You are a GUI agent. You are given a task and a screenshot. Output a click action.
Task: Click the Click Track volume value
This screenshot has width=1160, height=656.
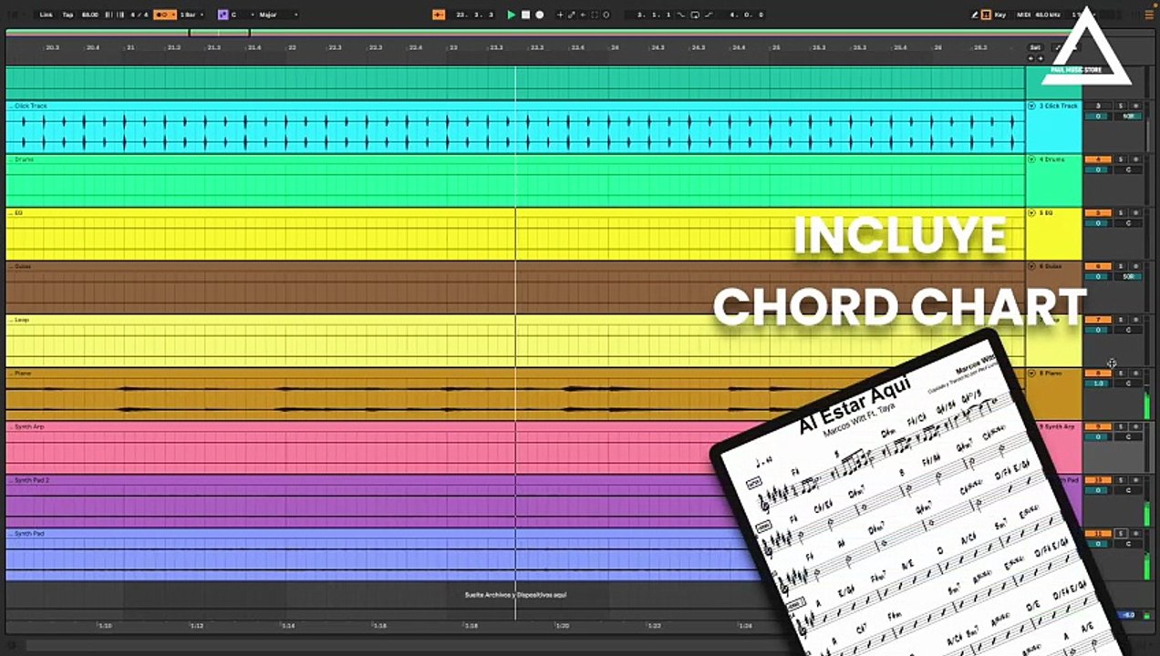[1098, 116]
